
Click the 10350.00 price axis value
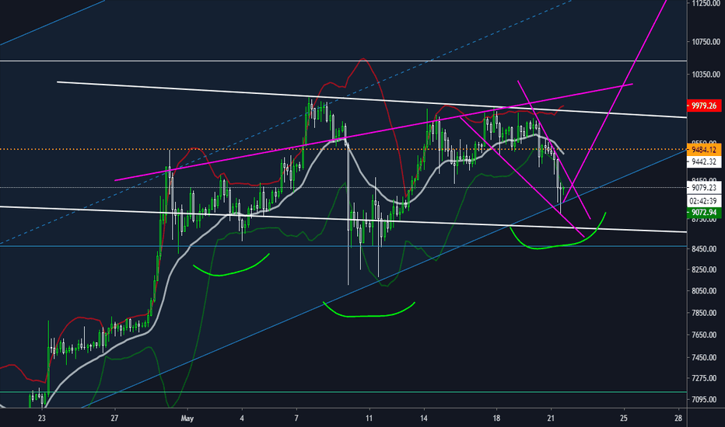click(x=706, y=74)
